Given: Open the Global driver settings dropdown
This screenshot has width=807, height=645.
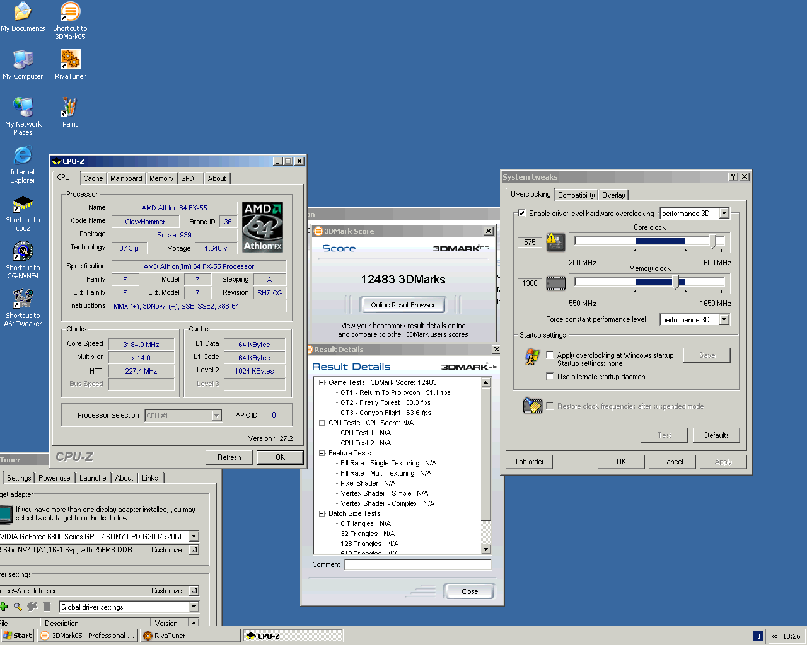Looking at the screenshot, I should [x=194, y=607].
